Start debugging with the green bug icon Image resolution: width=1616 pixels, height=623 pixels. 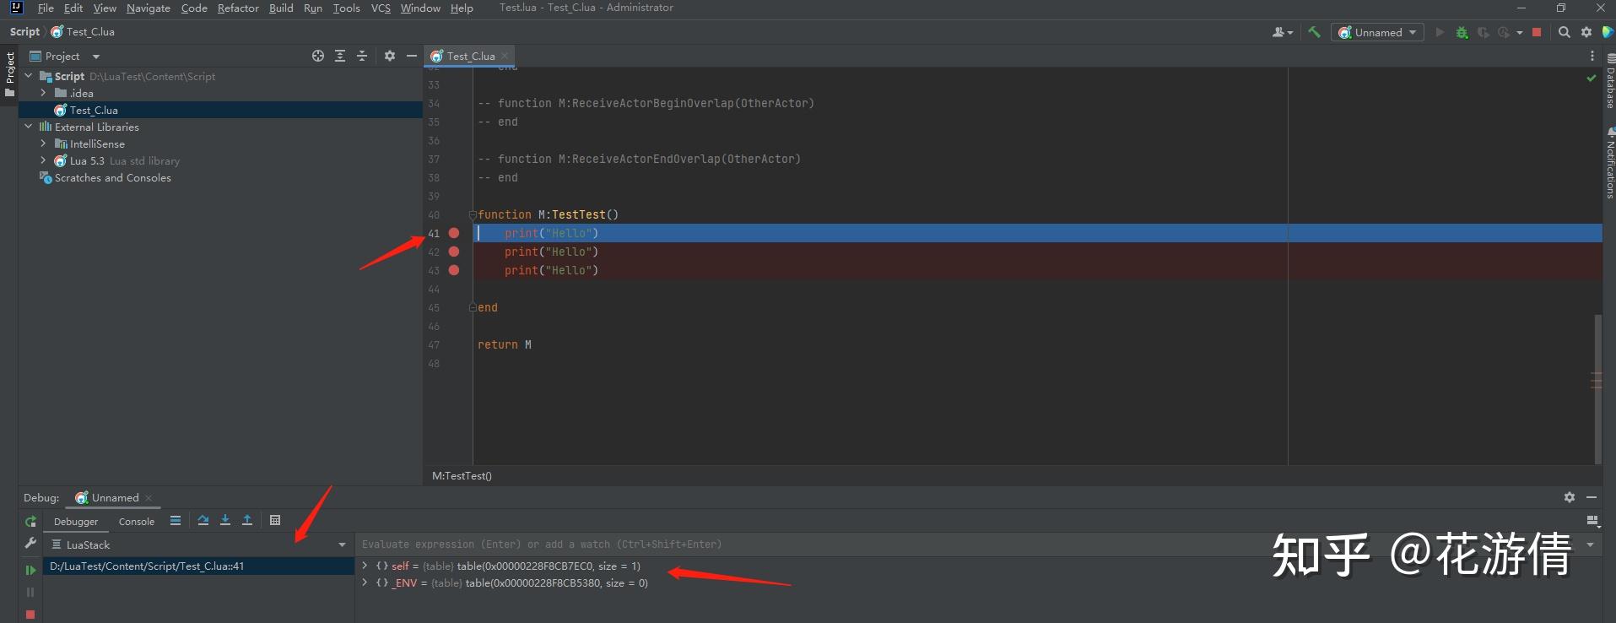tap(1462, 32)
